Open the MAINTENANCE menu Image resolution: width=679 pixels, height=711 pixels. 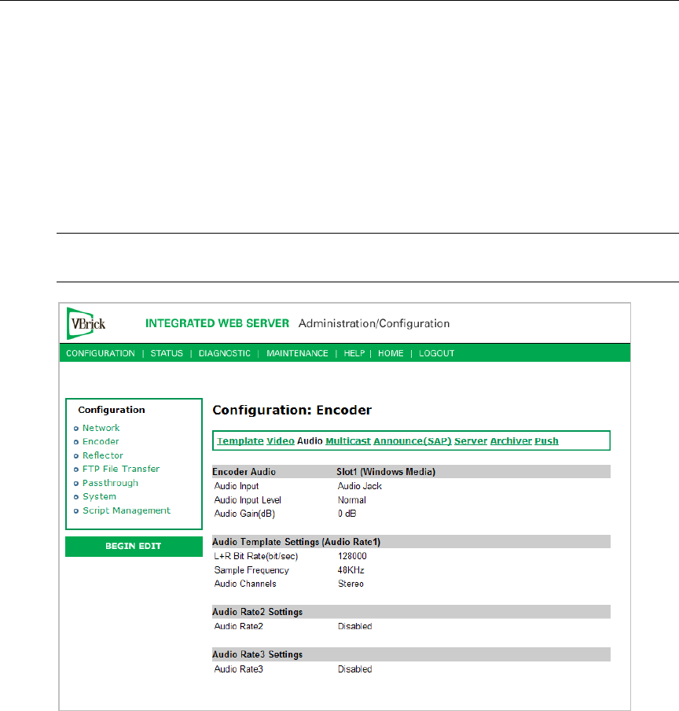pos(297,353)
